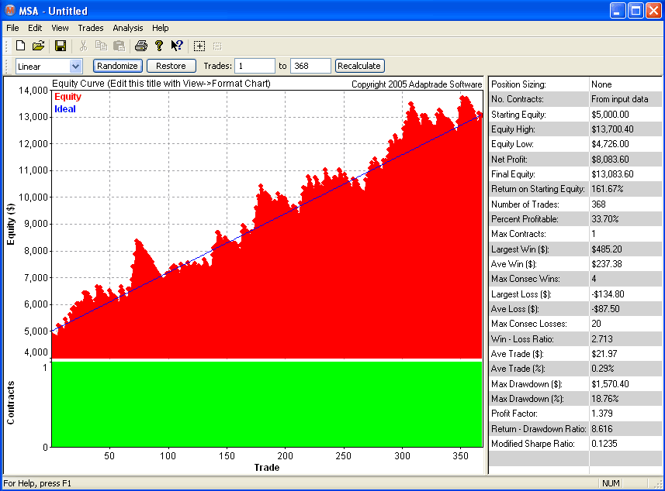This screenshot has width=665, height=491.
Task: Click the Paste clipboard icon
Action: coord(119,46)
